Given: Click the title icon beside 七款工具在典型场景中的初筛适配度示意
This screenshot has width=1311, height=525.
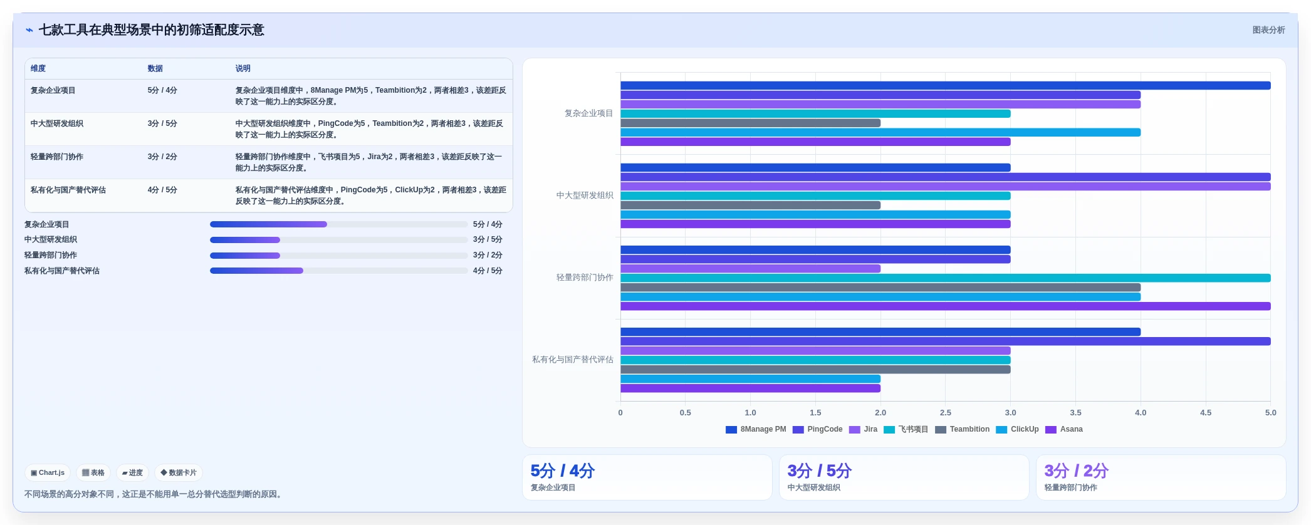Looking at the screenshot, I should pyautogui.click(x=29, y=30).
